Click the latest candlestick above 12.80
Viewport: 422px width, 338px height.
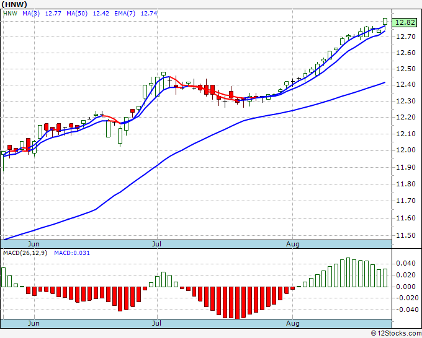[385, 23]
